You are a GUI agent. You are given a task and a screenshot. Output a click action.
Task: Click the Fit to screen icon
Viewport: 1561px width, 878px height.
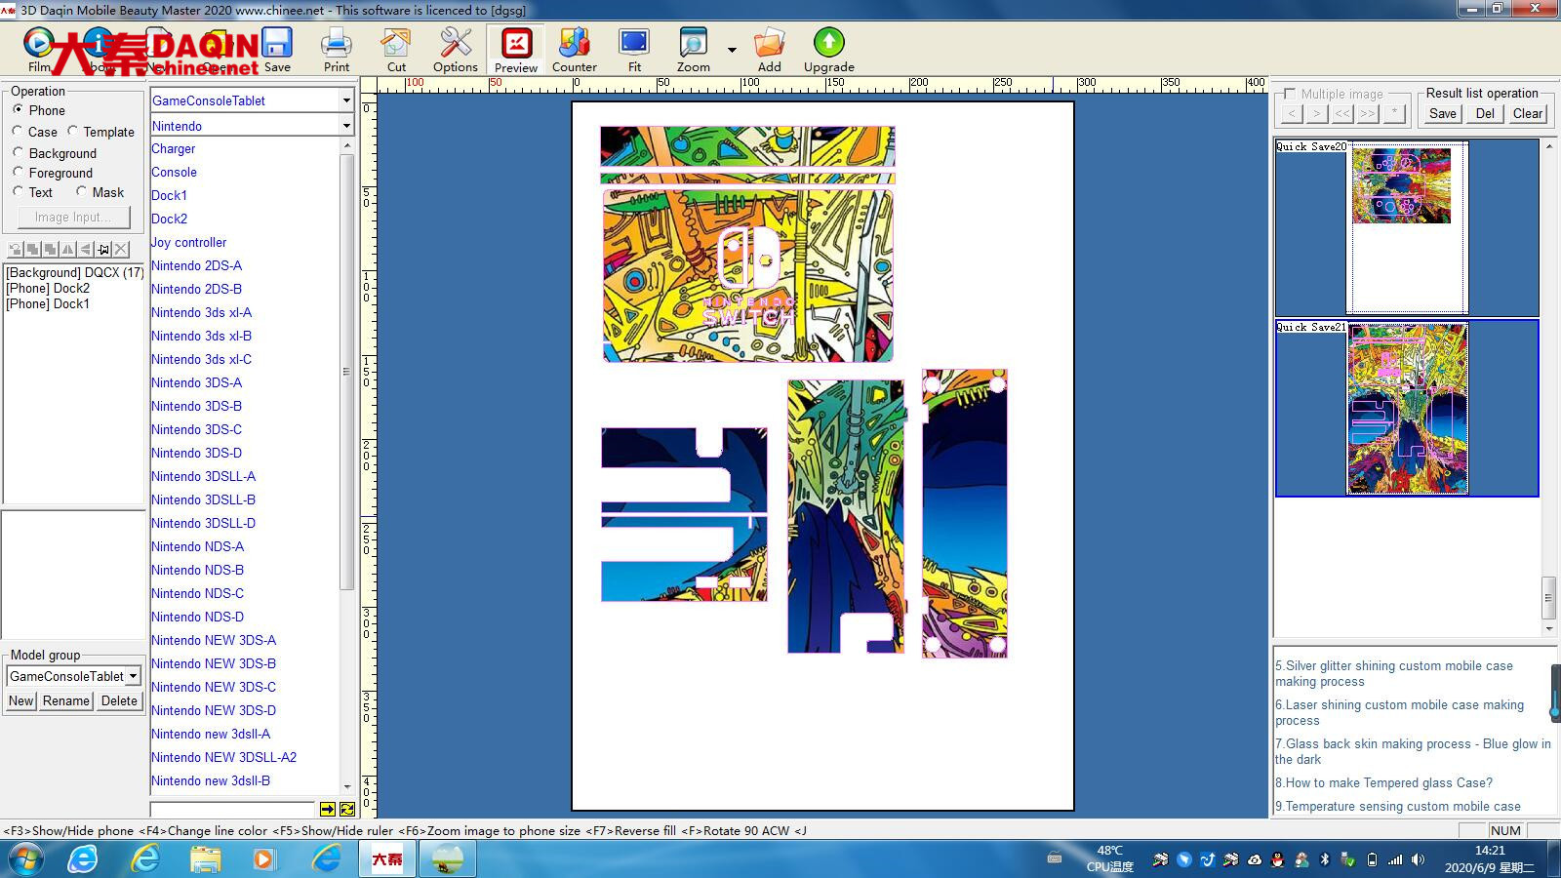point(634,49)
